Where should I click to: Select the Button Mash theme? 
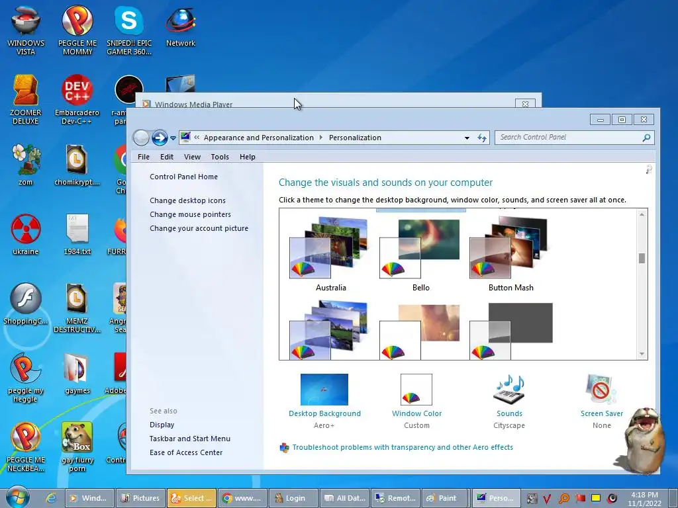[x=510, y=255]
